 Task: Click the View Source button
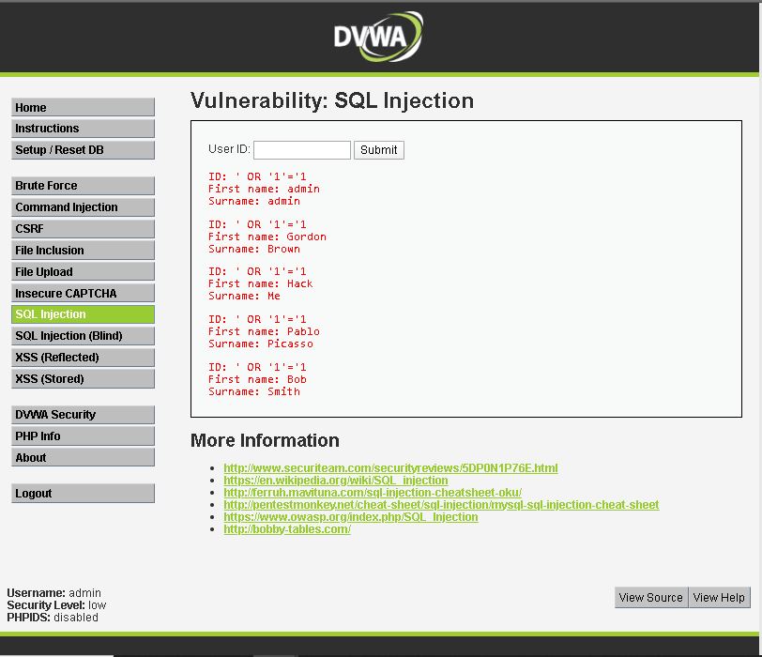pyautogui.click(x=650, y=598)
